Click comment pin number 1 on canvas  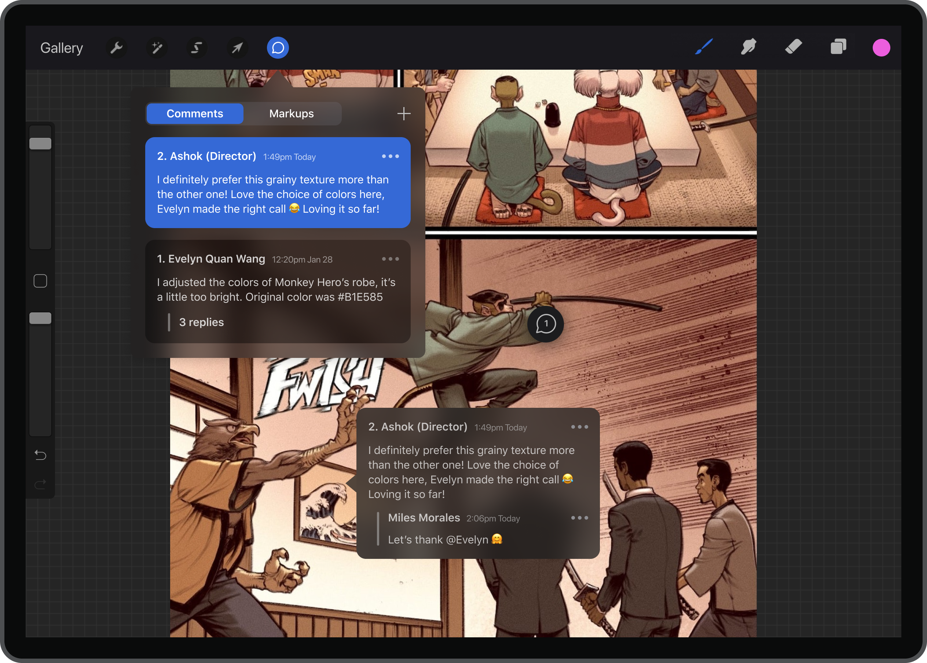(x=545, y=324)
